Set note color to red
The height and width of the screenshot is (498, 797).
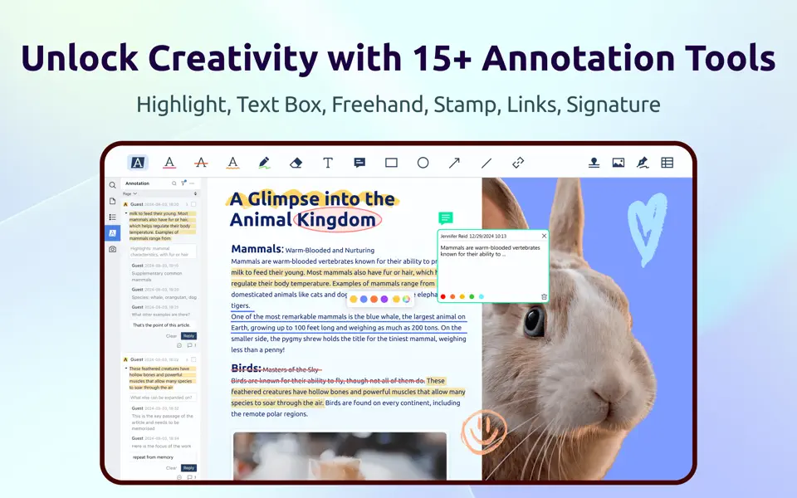tap(443, 297)
